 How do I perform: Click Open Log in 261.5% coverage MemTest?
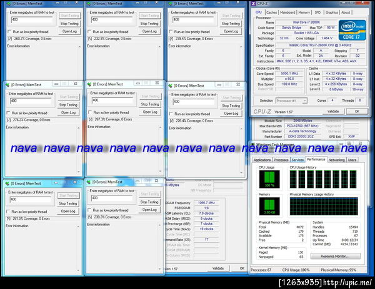[68, 211]
